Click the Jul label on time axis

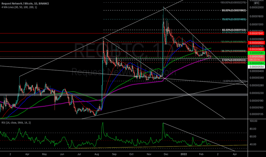coord(79,154)
